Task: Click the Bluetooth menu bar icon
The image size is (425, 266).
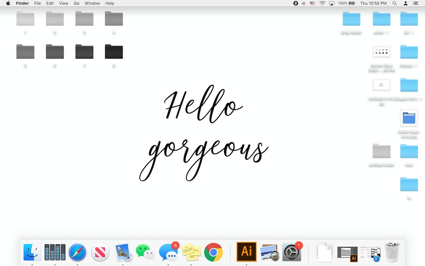Action: [x=303, y=3]
